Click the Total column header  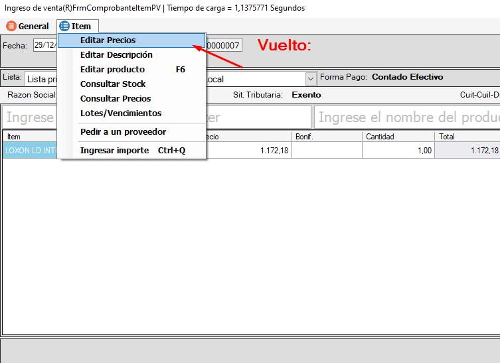(x=467, y=137)
